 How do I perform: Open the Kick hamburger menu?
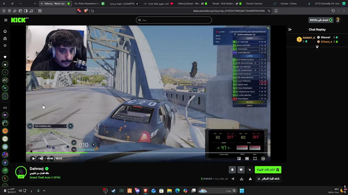[x=6, y=20]
